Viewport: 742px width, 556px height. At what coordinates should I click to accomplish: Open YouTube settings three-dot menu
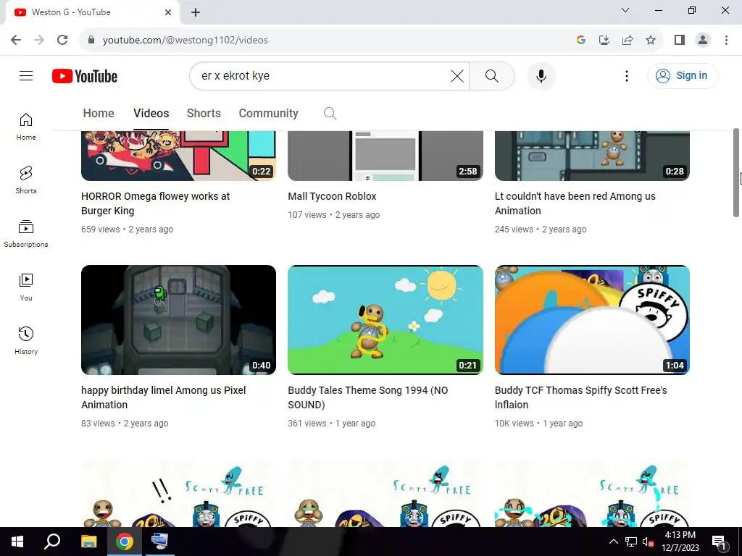[627, 75]
